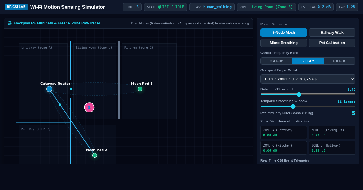The width and height of the screenshot is (363, 190).
Task: Click the ZONE B (Living Rm) disturbance card
Action: pyautogui.click(x=332, y=133)
